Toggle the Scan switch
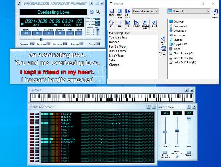The image size is (221, 167). 97,24
